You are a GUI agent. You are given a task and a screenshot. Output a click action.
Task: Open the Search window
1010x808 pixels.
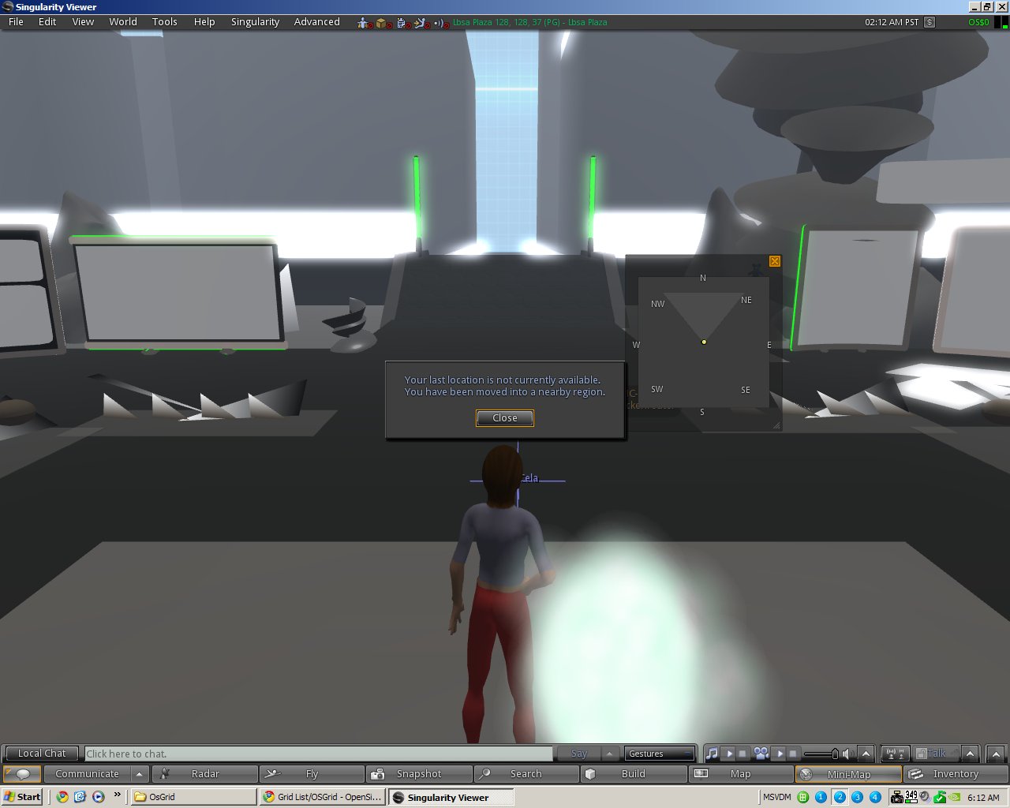pos(526,773)
